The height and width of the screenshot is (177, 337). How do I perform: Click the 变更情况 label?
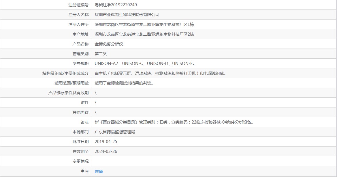coord(80,161)
